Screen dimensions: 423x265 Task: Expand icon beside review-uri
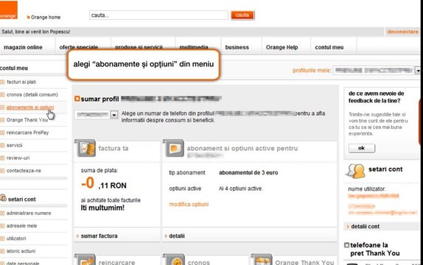(2, 158)
